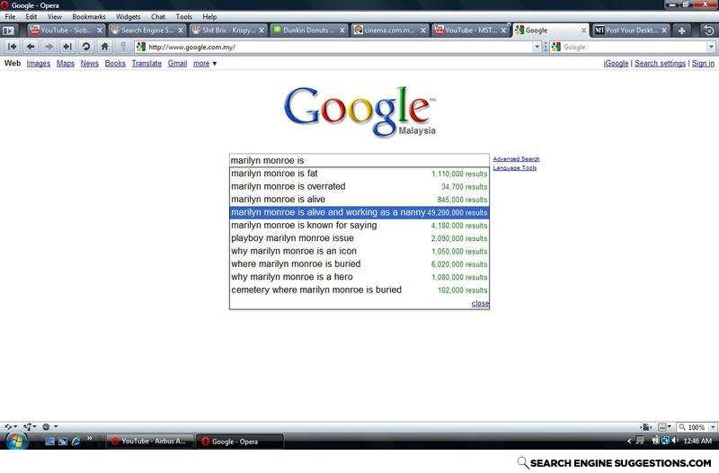
Task: Open the Edit menu
Action: 31,16
